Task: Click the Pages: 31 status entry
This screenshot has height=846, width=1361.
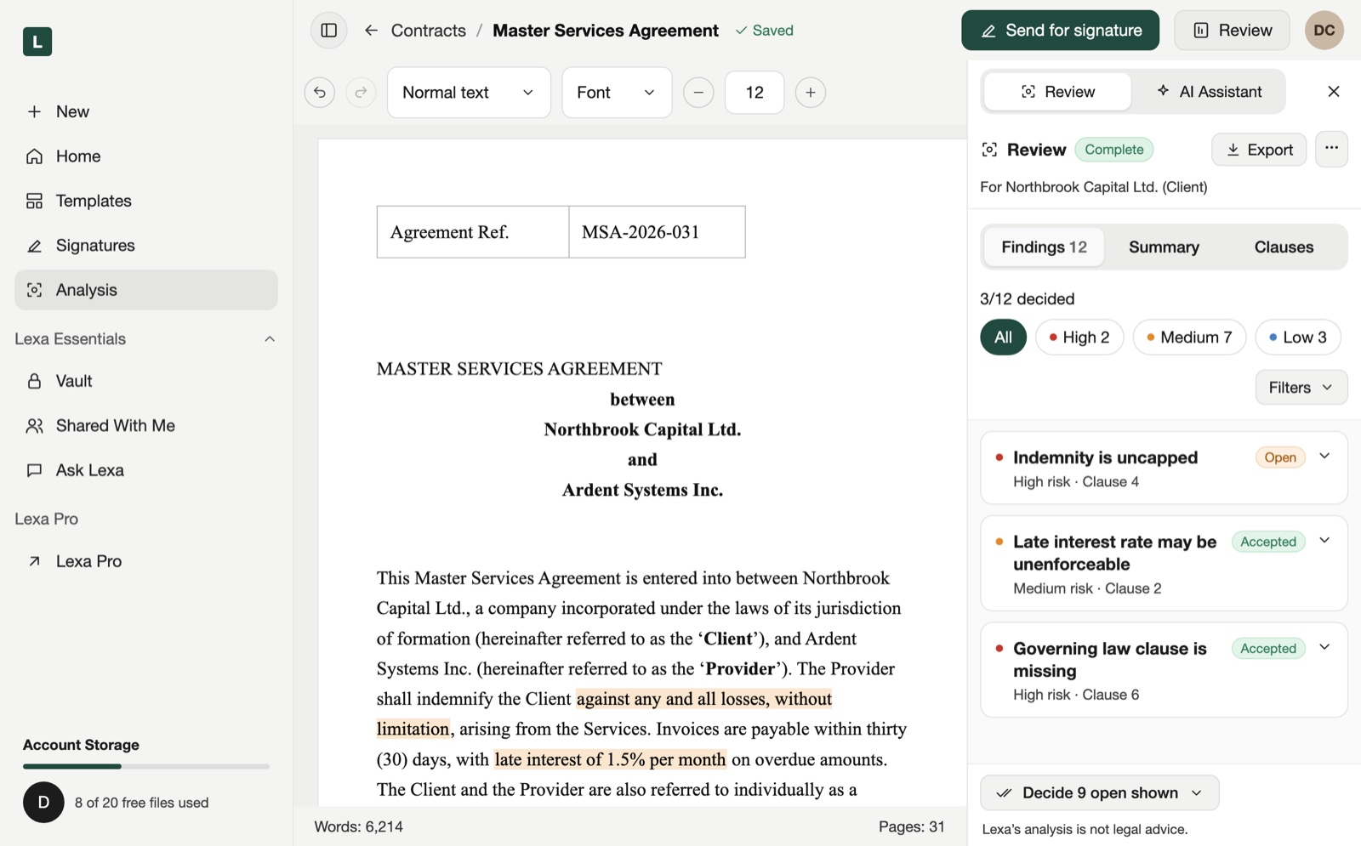Action: 912,826
